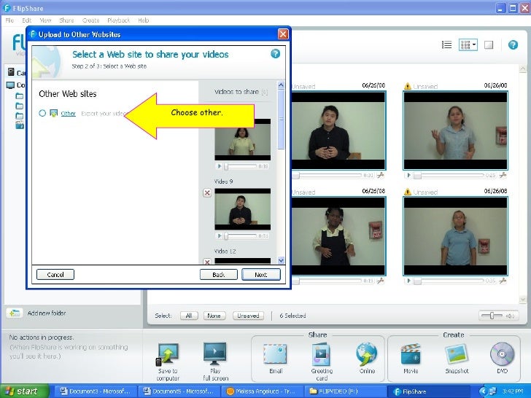Create a Greeting card
This screenshot has height=398, width=531.
(322, 362)
